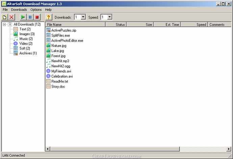Click the text icon beside ReadMe.txt

48,81
